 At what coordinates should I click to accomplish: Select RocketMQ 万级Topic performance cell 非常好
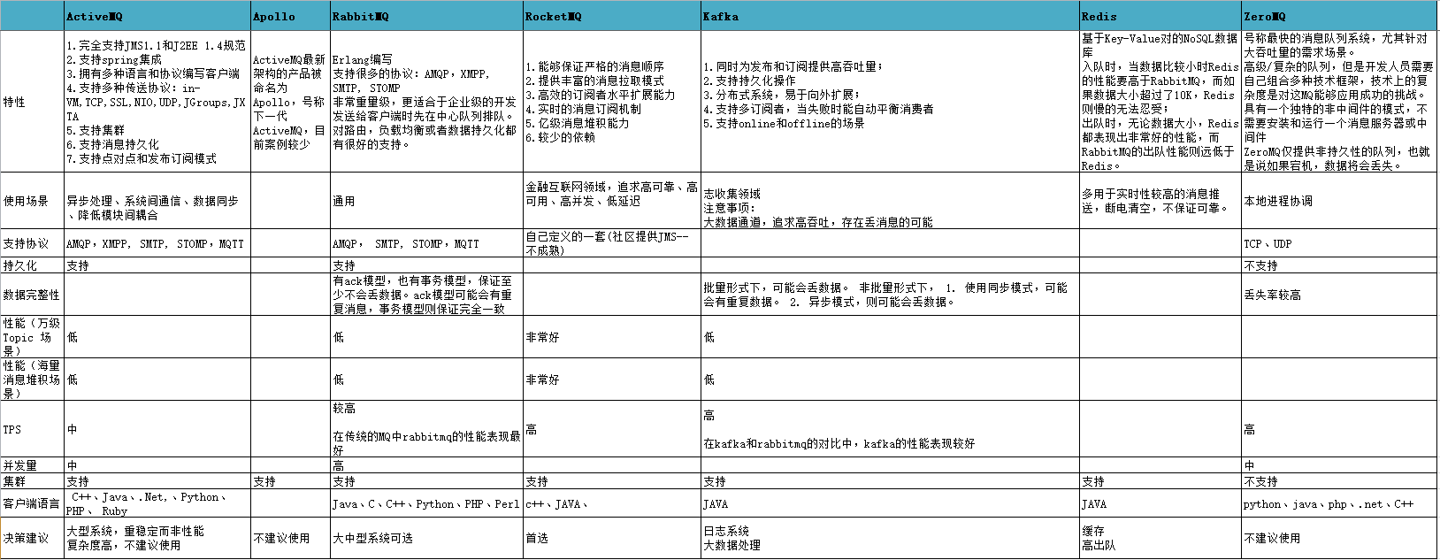(612, 337)
